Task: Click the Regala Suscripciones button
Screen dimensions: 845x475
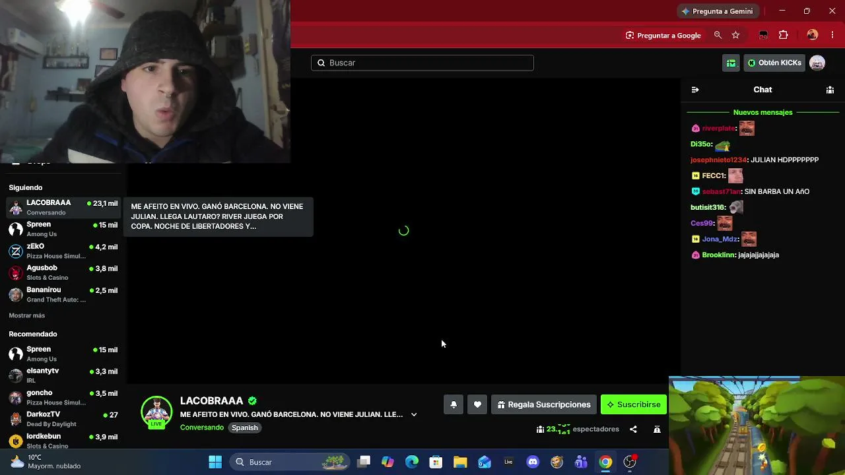Action: (544, 404)
